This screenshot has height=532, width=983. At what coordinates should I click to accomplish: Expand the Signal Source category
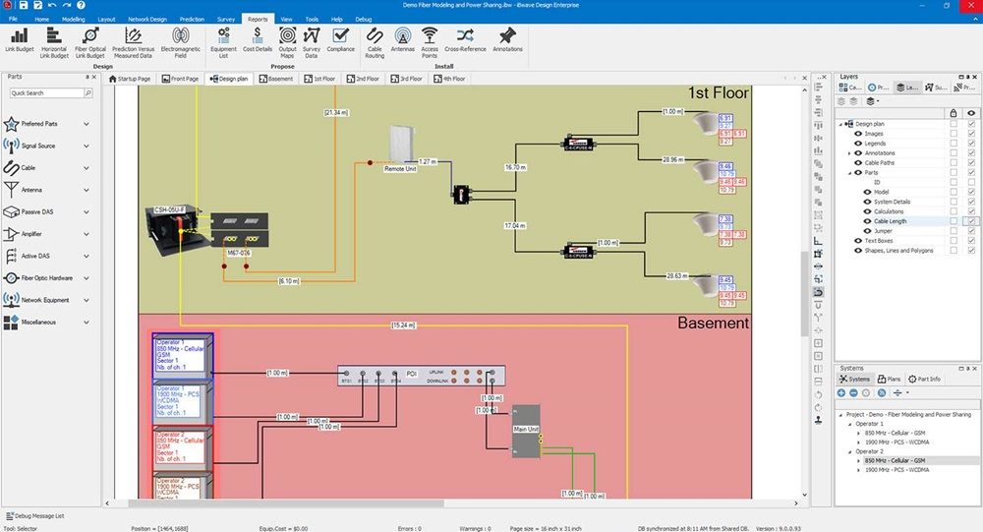click(x=87, y=146)
